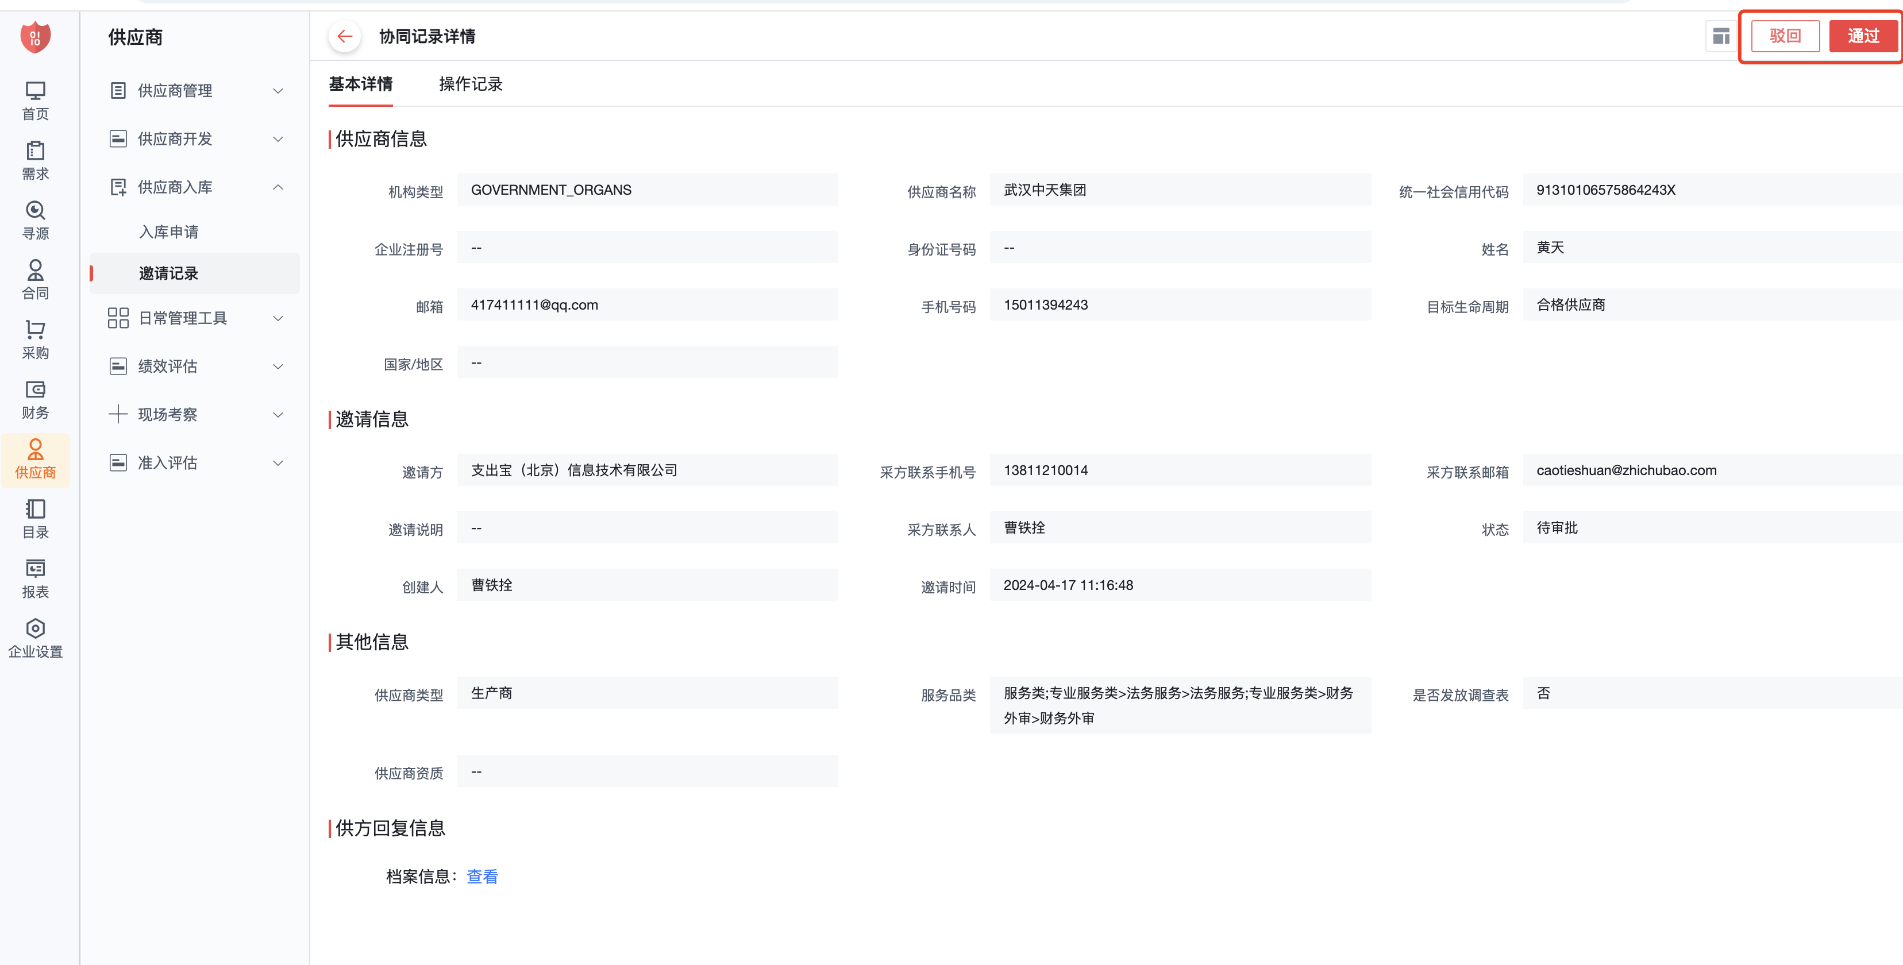Click the 是否发放调查表 value 否
1903x965 pixels.
point(1543,693)
